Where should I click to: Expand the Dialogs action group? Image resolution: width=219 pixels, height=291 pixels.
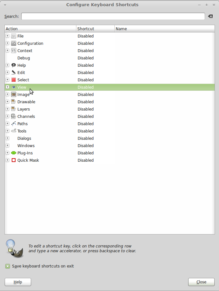click(x=7, y=138)
